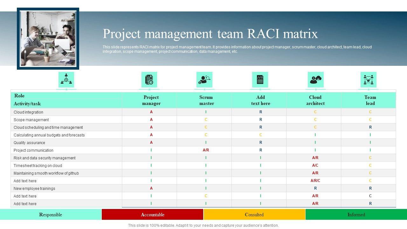The image size is (407, 229).
Task: Select the 'Scrum master' column header
Action: click(x=206, y=100)
